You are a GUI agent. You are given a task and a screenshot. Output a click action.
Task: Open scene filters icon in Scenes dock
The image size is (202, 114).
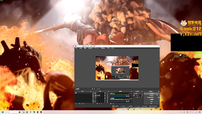coord(80,104)
